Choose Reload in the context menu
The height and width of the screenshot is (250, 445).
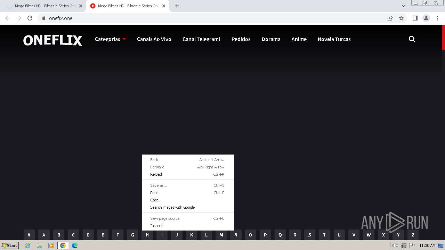pos(188,174)
